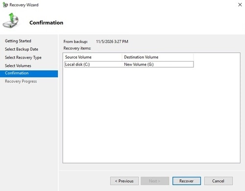This screenshot has width=245, height=191.
Task: Select the Confirmation step in sidebar
Action: click(x=29, y=73)
